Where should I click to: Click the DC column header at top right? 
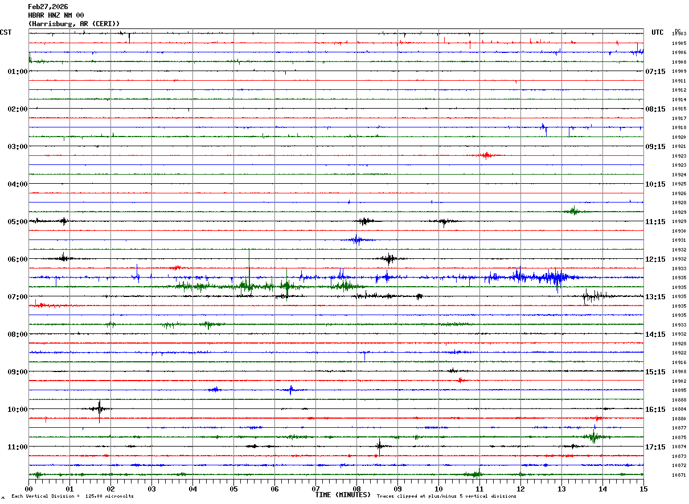(678, 31)
